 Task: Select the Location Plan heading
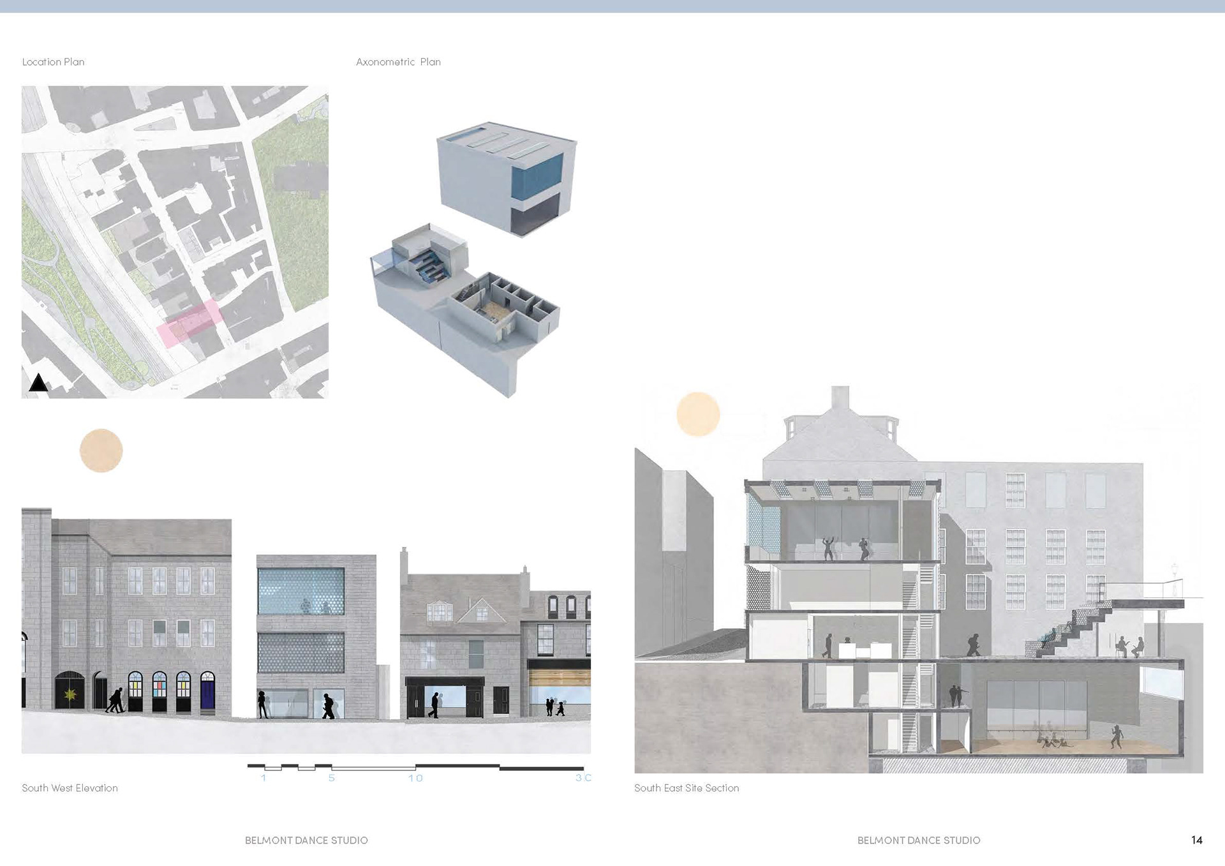pyautogui.click(x=53, y=62)
